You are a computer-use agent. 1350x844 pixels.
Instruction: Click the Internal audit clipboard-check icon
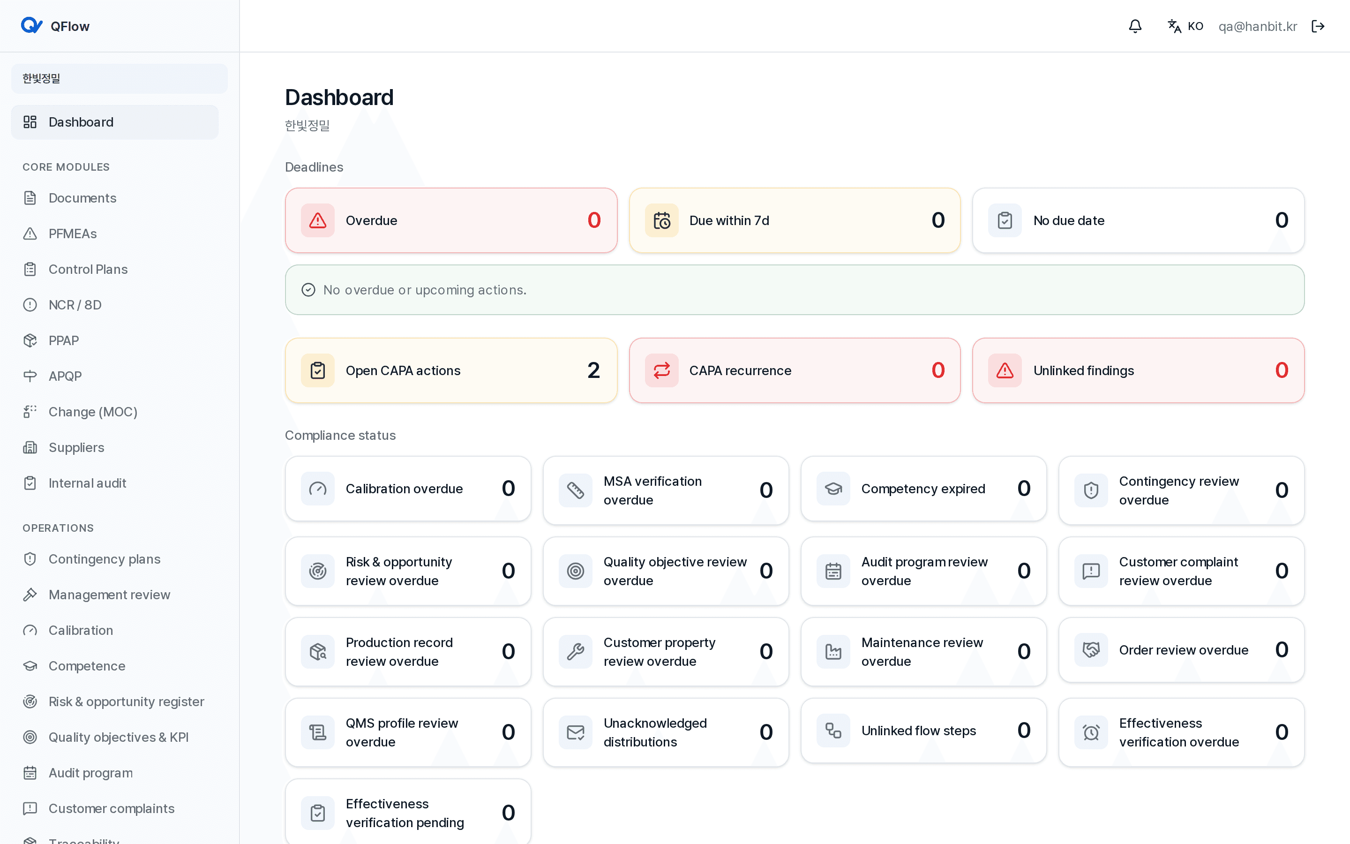coord(30,483)
